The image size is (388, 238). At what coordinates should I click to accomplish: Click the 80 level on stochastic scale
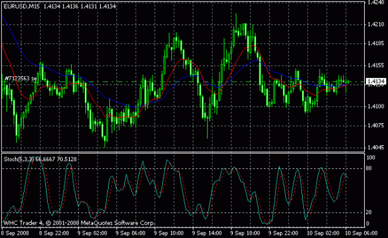pos(369,168)
